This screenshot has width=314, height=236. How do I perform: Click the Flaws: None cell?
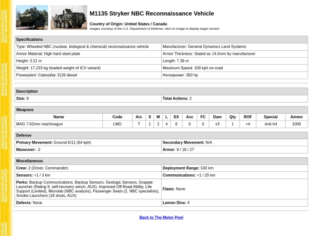234,189
